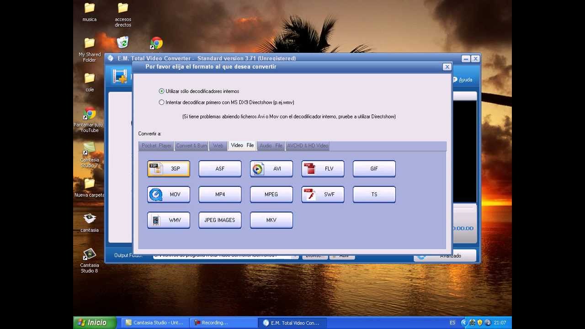Select AVI as the output format
This screenshot has height=329, width=585.
(x=271, y=169)
